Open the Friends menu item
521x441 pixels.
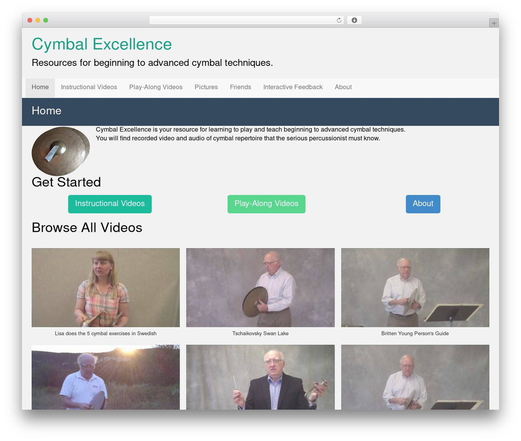pyautogui.click(x=241, y=87)
